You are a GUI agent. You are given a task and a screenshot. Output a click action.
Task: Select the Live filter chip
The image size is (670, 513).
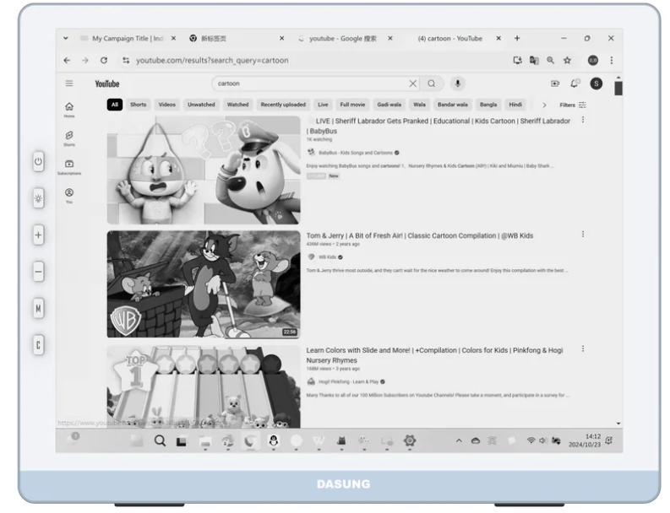(x=323, y=105)
